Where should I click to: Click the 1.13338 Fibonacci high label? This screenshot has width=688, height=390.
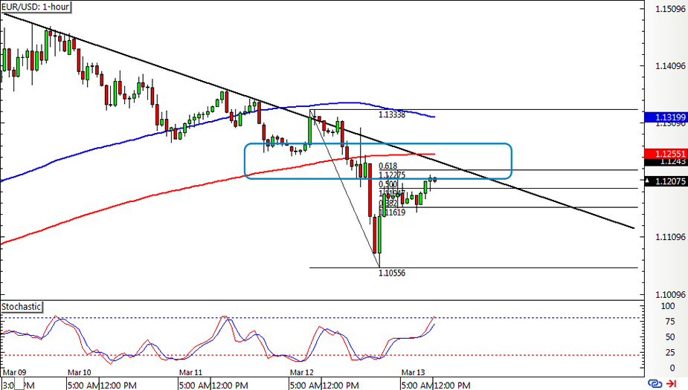point(392,115)
